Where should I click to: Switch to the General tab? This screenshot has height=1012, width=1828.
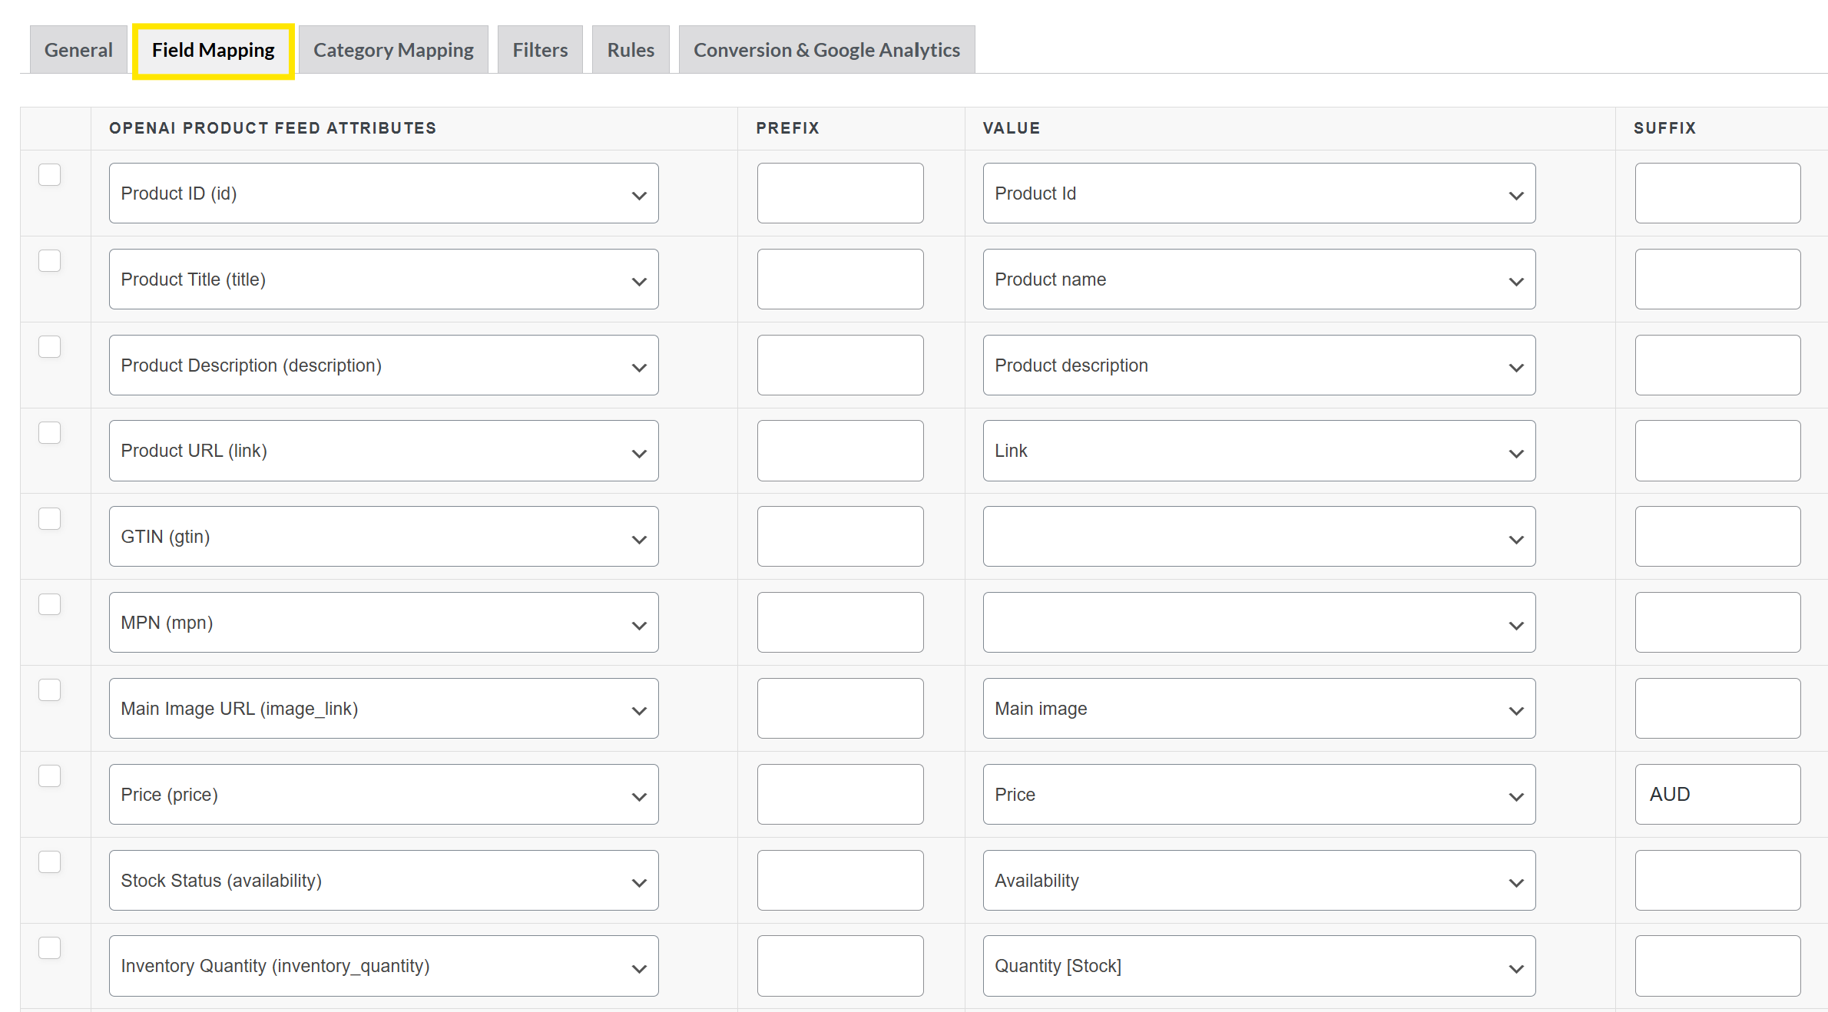[78, 50]
